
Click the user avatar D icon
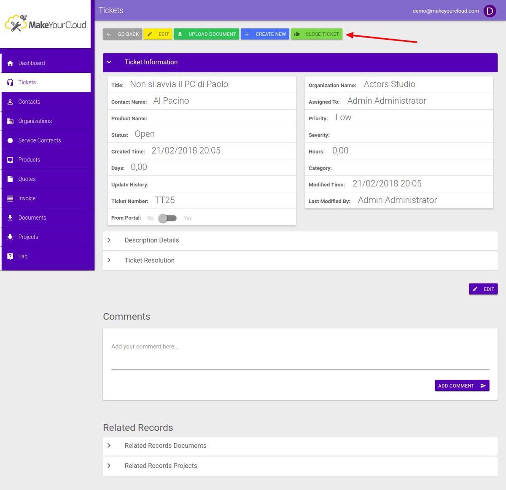pos(490,11)
